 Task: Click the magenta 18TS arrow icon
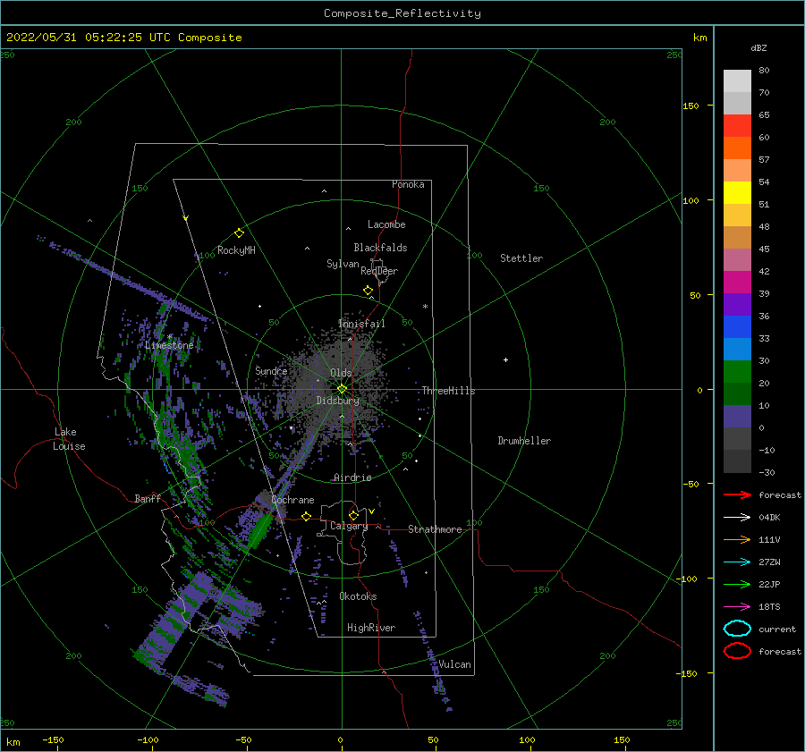tap(737, 607)
